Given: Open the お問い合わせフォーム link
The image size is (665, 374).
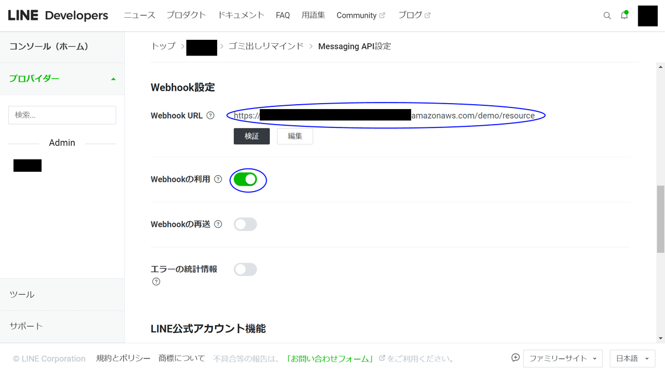Looking at the screenshot, I should [x=330, y=358].
